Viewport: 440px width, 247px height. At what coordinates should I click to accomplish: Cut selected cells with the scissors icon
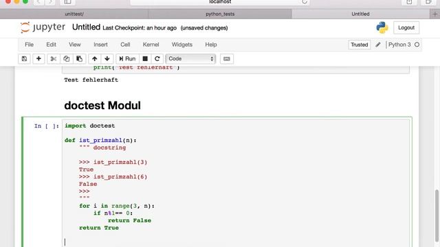[x=54, y=59]
